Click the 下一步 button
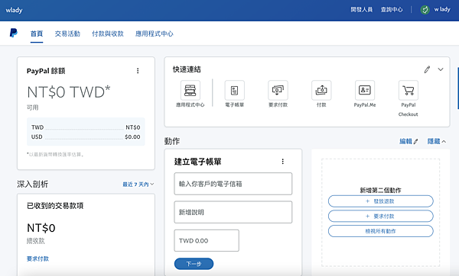459x276 pixels. pos(194,264)
